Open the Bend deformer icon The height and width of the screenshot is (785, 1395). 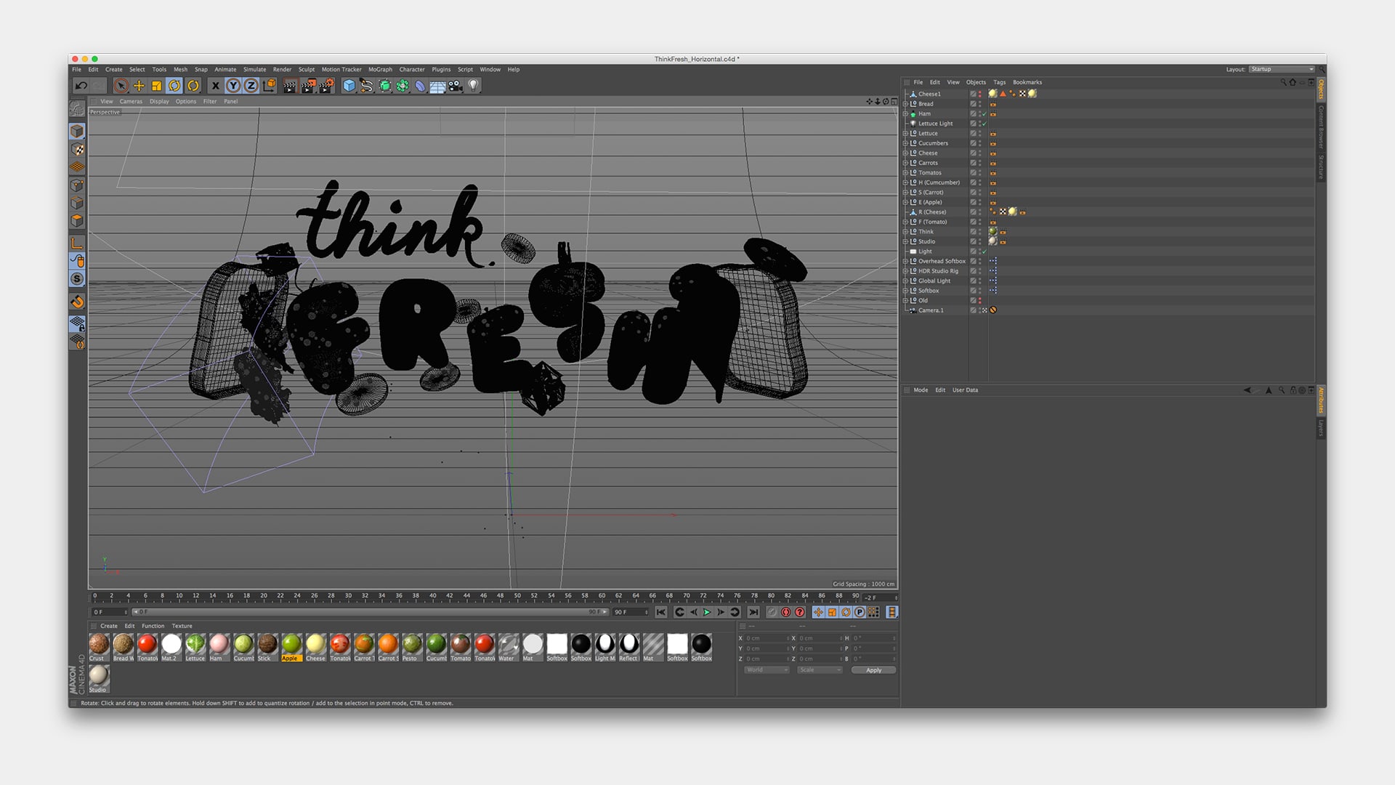click(x=420, y=86)
